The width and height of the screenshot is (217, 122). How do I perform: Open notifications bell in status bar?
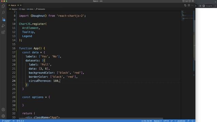(192, 121)
